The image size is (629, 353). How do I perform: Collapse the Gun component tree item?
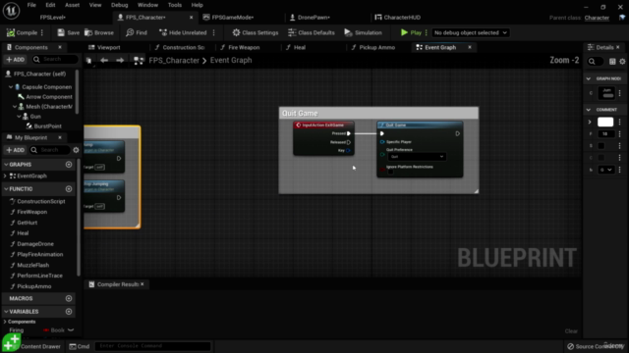coord(19,117)
